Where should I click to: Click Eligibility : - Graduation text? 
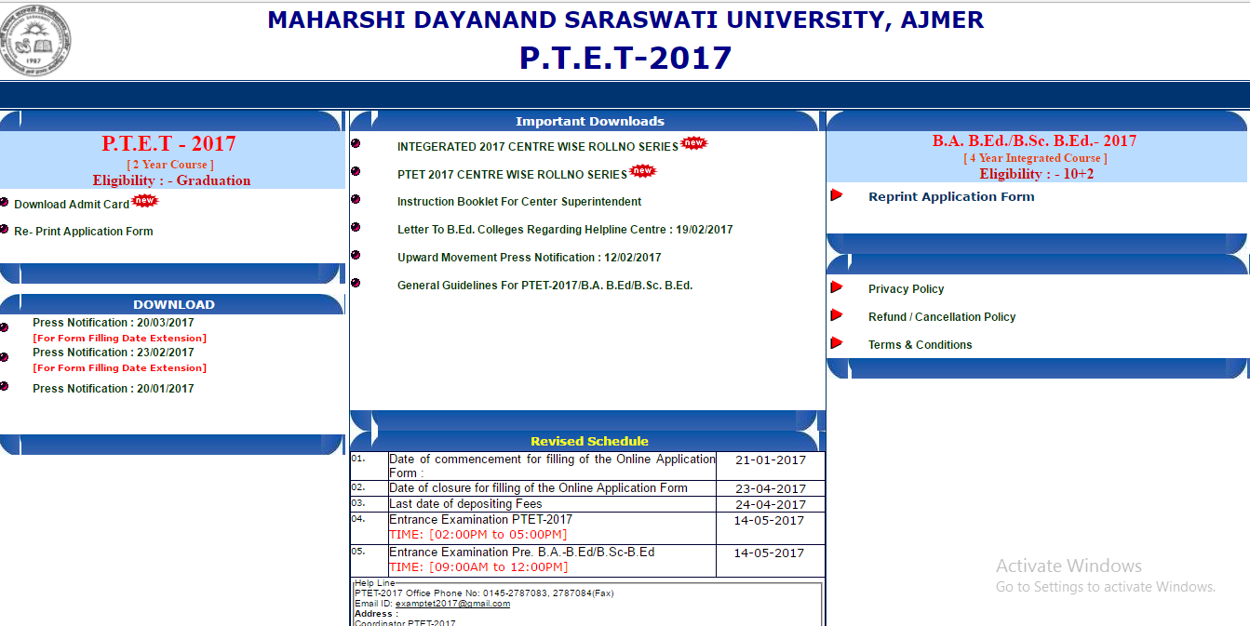pos(171,180)
